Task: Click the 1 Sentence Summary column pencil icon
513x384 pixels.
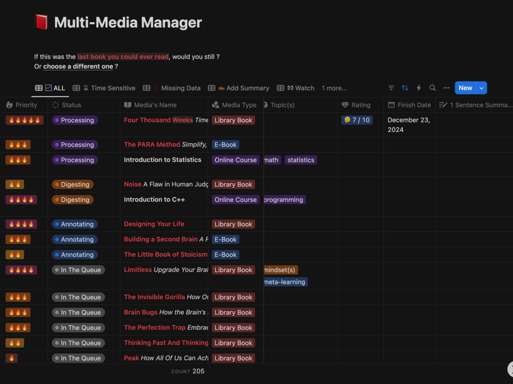Action: click(443, 105)
